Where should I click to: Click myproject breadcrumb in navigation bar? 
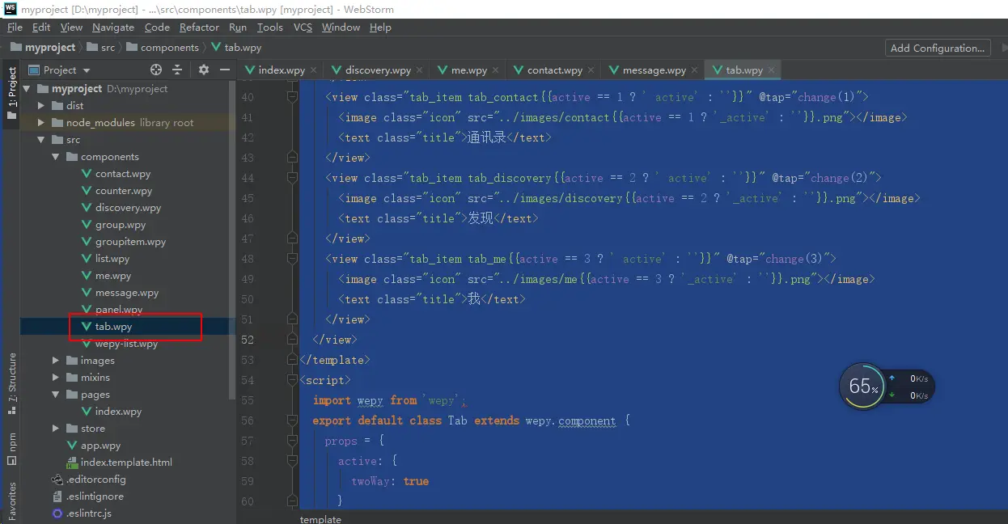pyautogui.click(x=42, y=48)
